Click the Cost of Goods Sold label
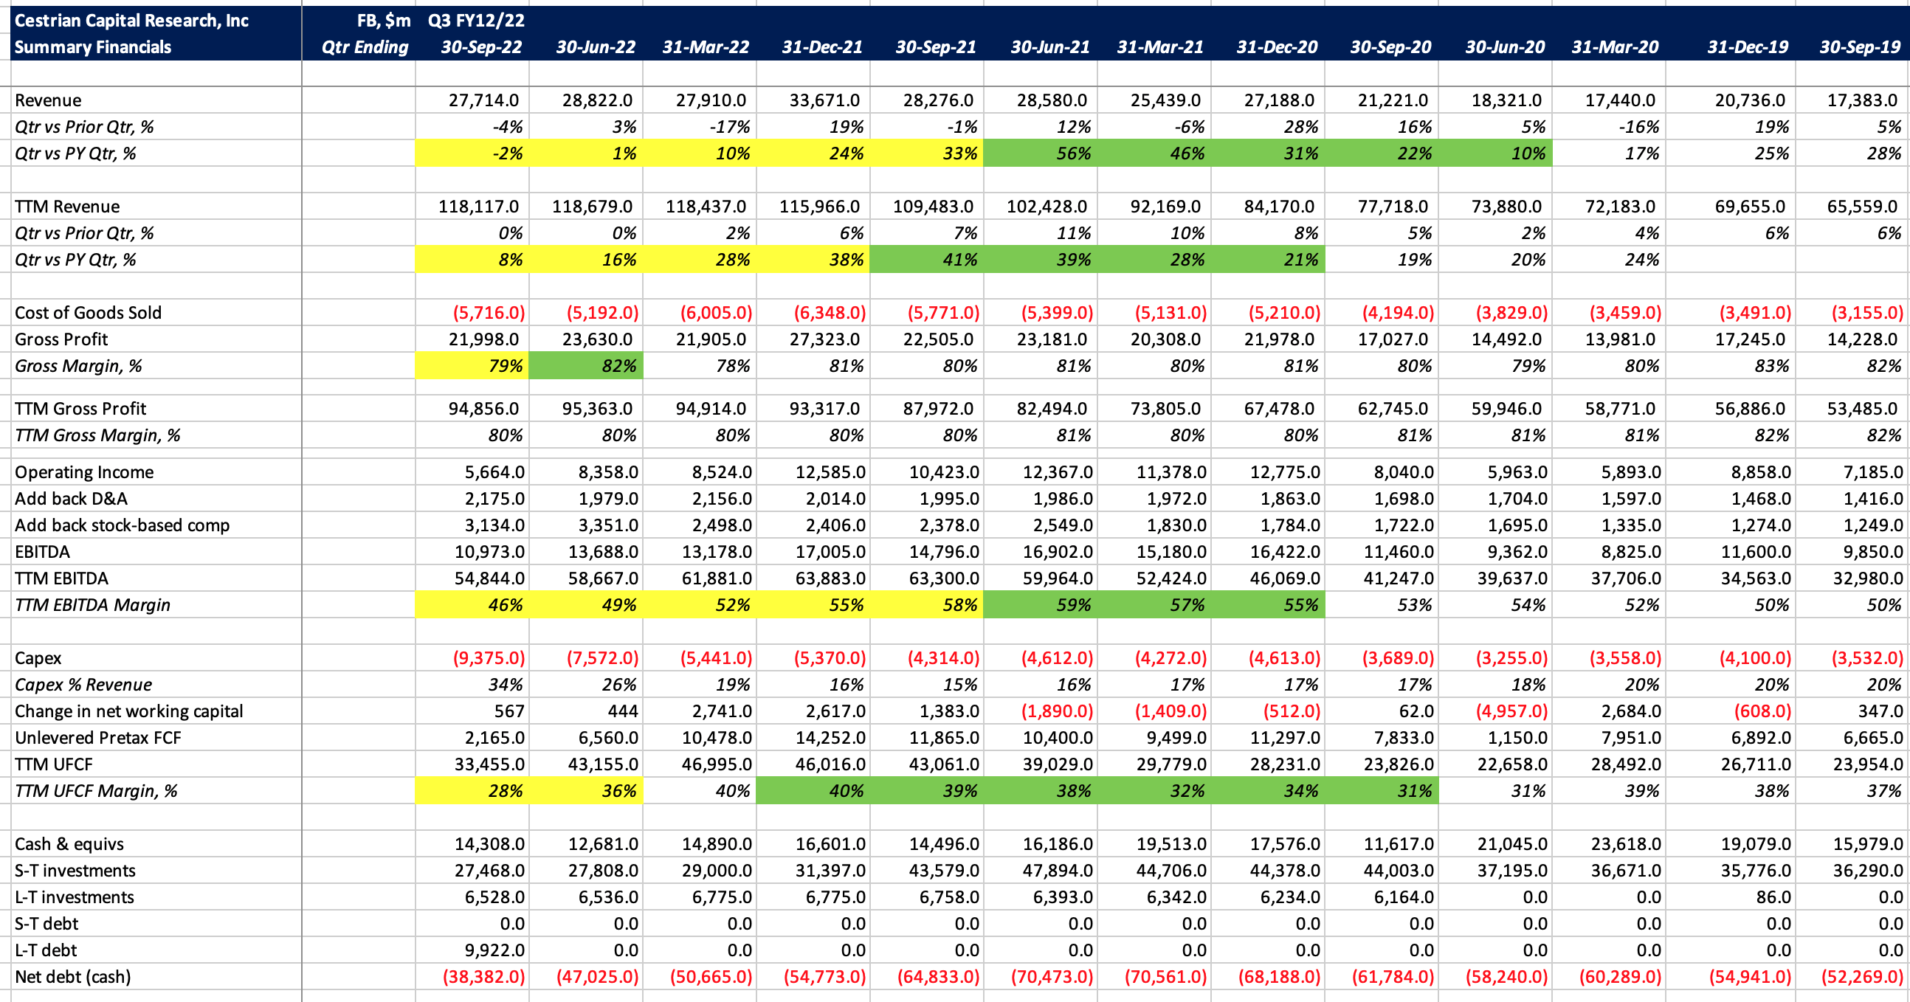 tap(89, 313)
